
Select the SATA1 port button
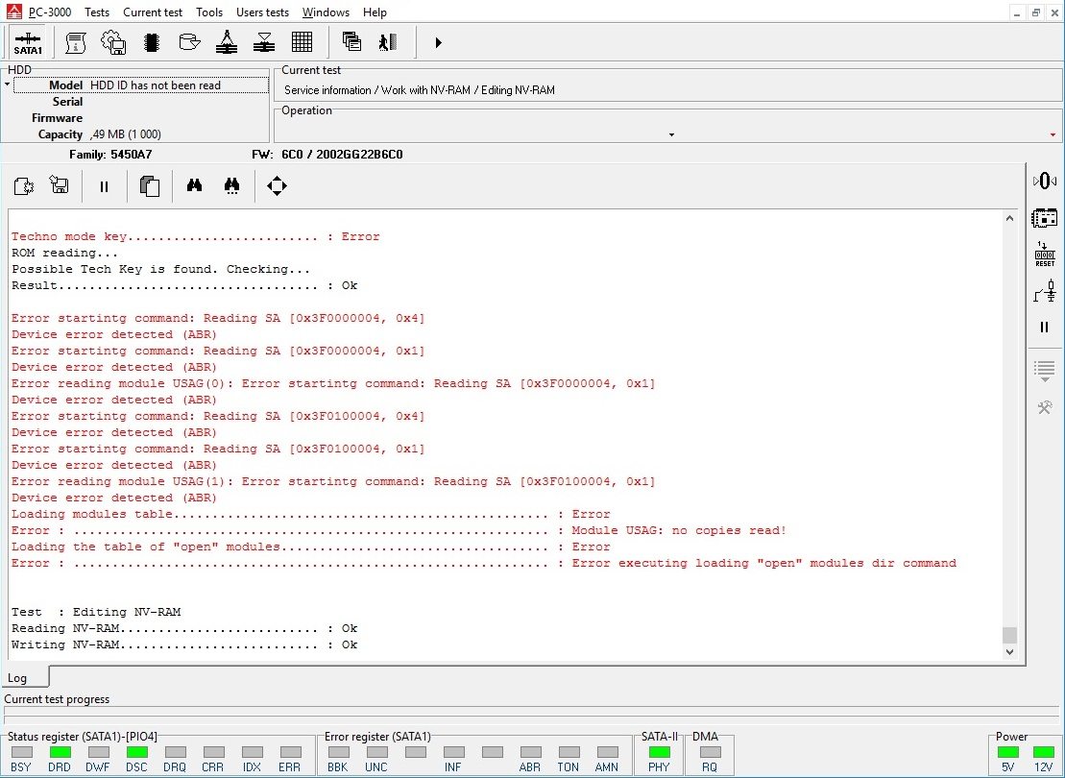(x=28, y=43)
